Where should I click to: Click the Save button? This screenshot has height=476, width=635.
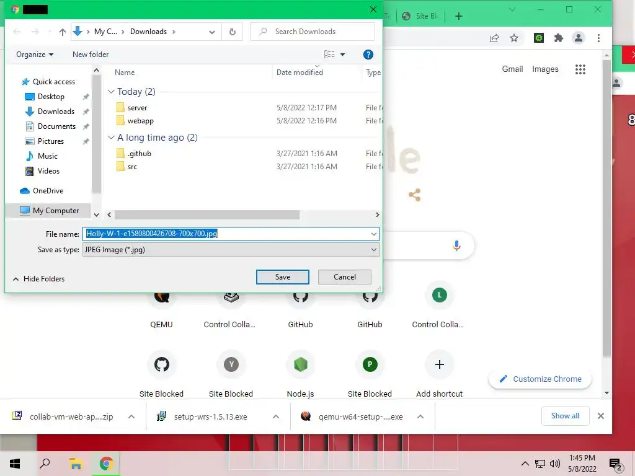click(x=283, y=277)
